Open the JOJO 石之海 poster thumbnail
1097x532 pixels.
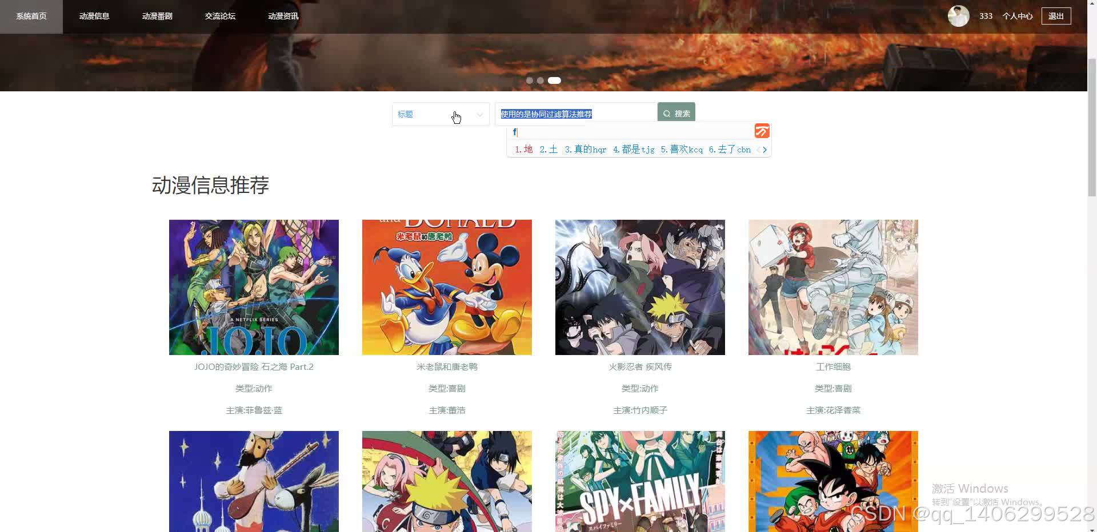pyautogui.click(x=254, y=287)
